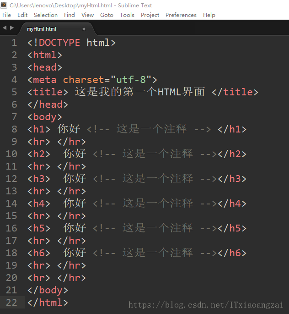Click the comment on the h1 line
The image size is (289, 314).
[x=149, y=129]
